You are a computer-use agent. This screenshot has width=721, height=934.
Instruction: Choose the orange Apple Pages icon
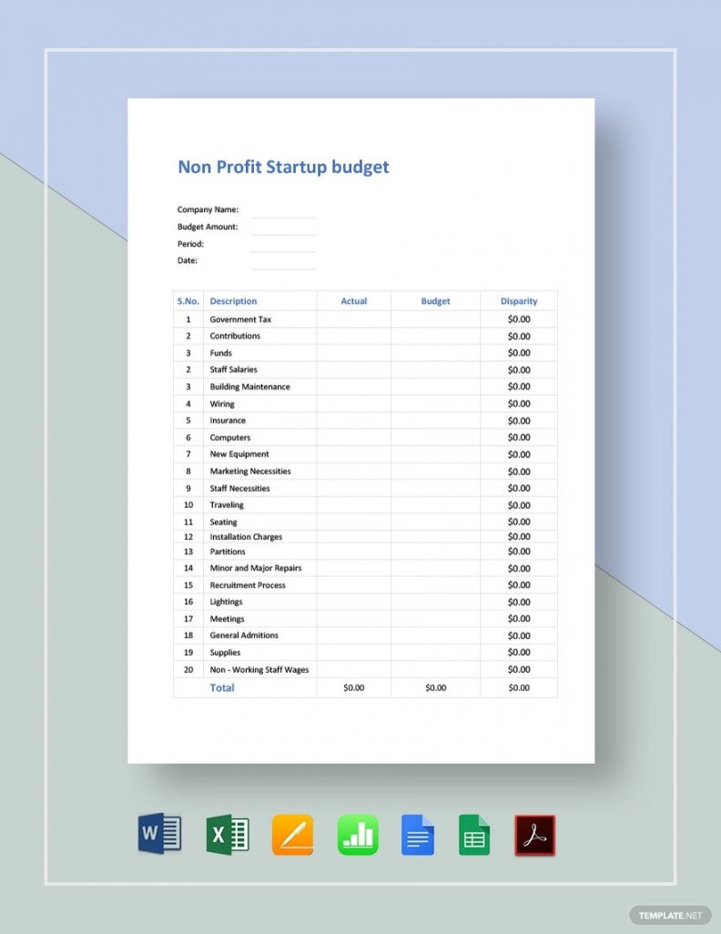(x=292, y=834)
